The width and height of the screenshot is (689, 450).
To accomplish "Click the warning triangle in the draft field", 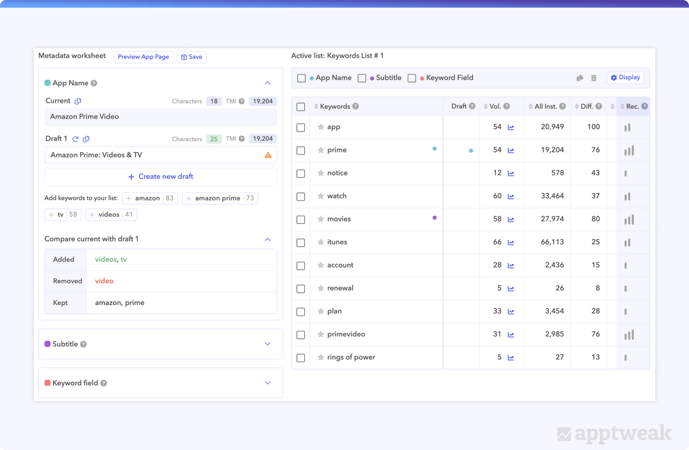I will (268, 155).
